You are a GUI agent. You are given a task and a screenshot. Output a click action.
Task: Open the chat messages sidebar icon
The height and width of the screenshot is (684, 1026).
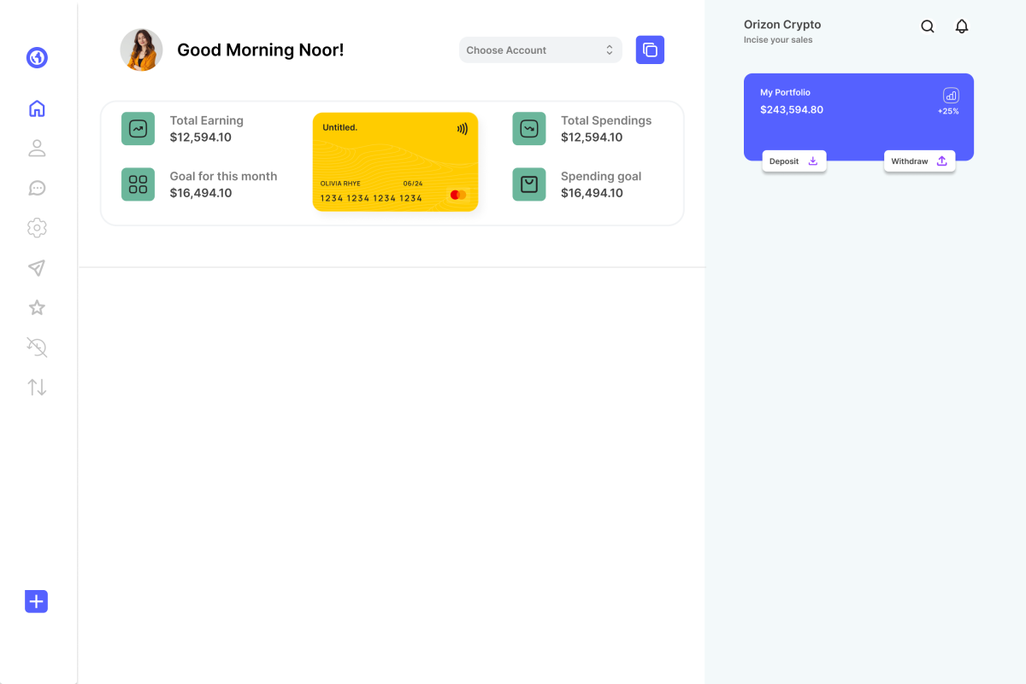tap(37, 188)
